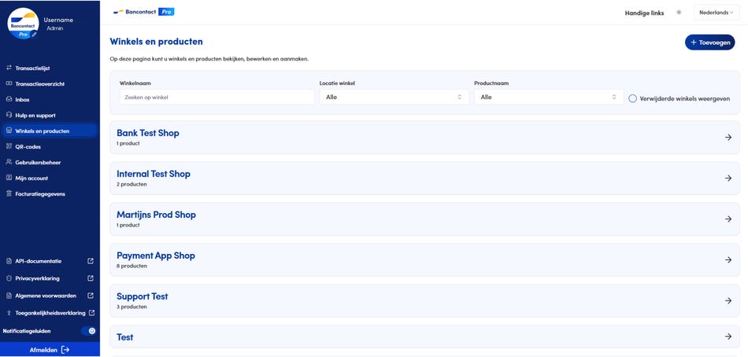Click the logout icon beside Afmelden
The image size is (748, 357).
click(65, 350)
